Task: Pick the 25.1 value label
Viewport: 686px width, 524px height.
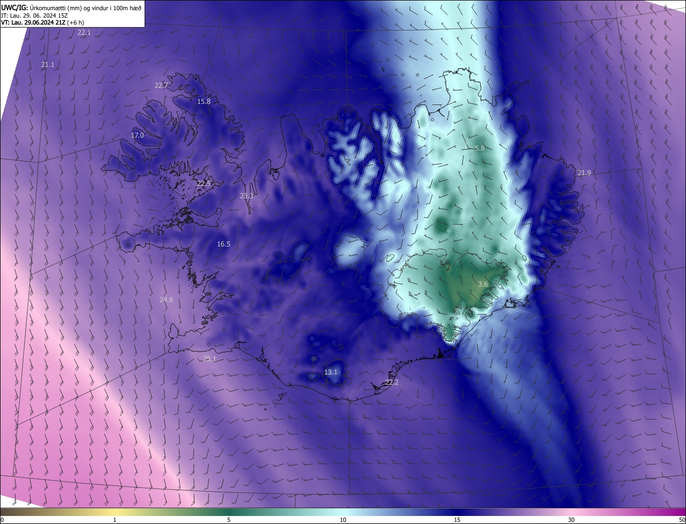Action: click(x=210, y=359)
